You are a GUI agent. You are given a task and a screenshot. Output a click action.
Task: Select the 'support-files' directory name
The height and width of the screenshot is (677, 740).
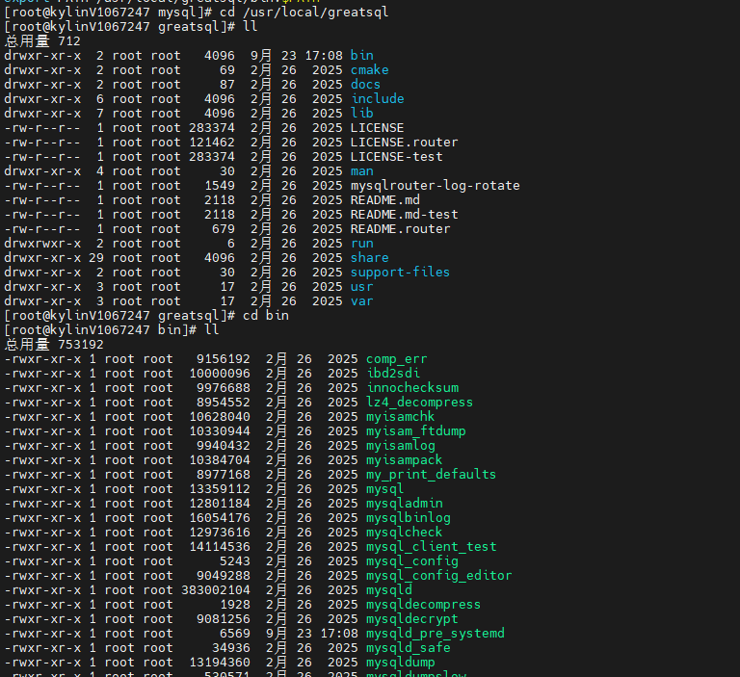coord(400,273)
